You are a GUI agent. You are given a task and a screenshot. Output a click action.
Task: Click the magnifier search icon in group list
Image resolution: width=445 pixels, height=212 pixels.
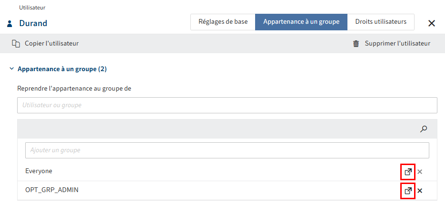pos(424,129)
